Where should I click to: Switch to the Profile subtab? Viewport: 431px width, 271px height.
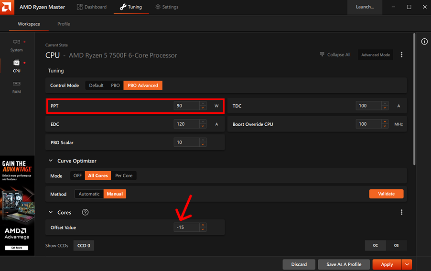(x=64, y=24)
